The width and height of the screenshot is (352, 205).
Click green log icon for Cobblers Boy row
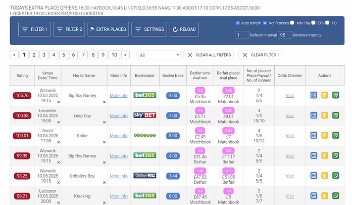point(336,176)
